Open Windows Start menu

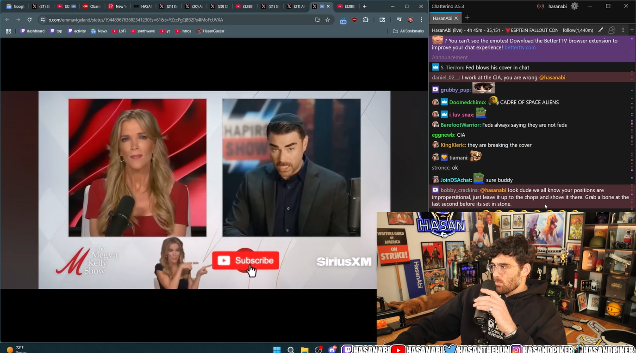click(277, 349)
